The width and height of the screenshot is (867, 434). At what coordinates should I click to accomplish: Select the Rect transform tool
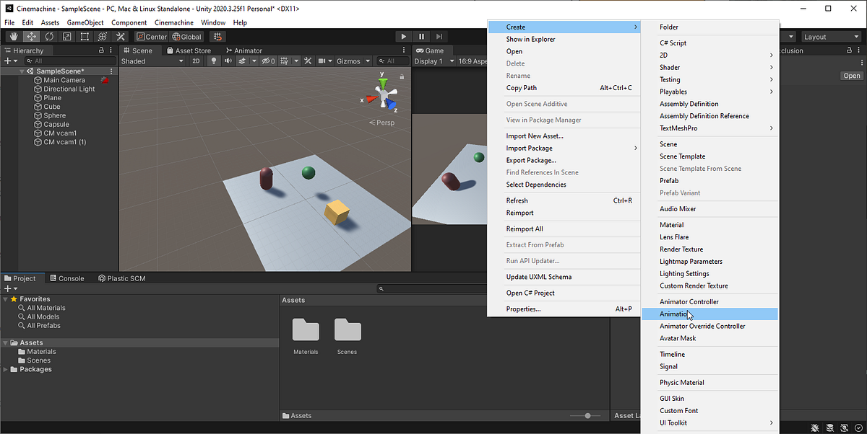84,36
